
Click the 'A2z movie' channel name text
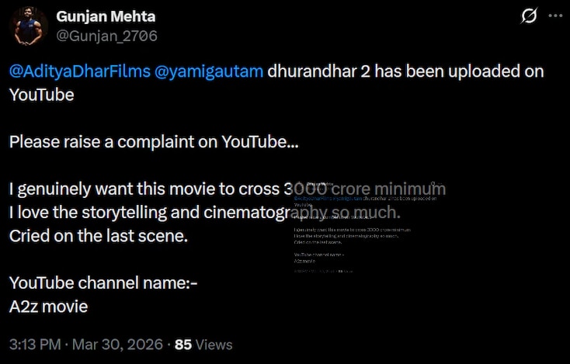click(48, 306)
